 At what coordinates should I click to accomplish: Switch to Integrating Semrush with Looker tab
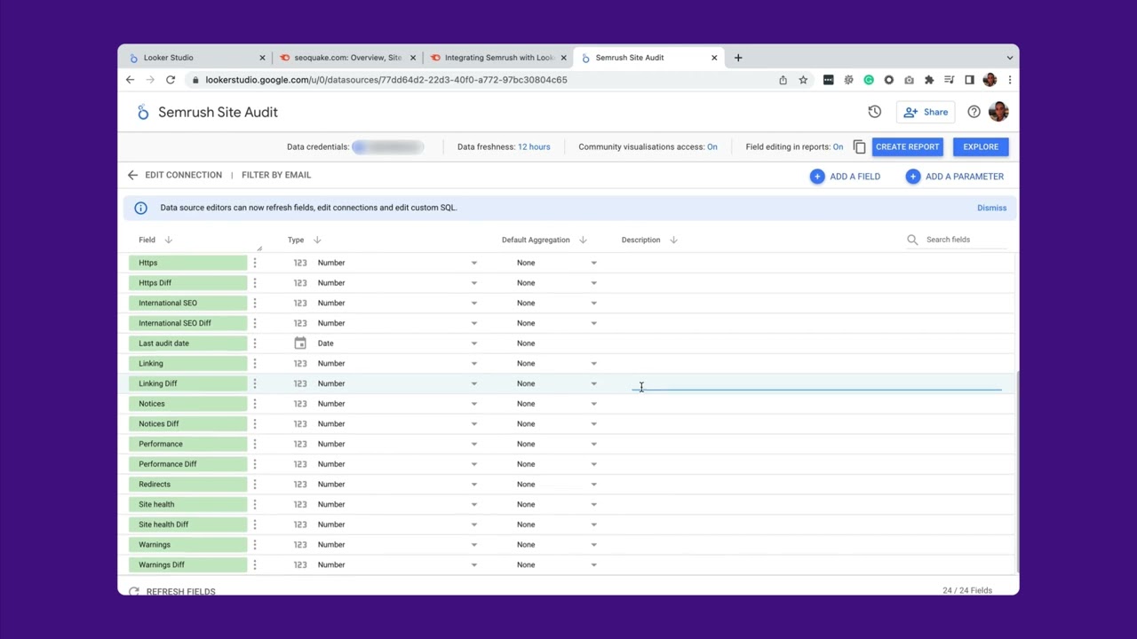pyautogui.click(x=497, y=58)
